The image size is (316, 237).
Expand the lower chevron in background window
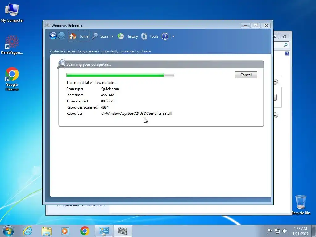point(276,115)
